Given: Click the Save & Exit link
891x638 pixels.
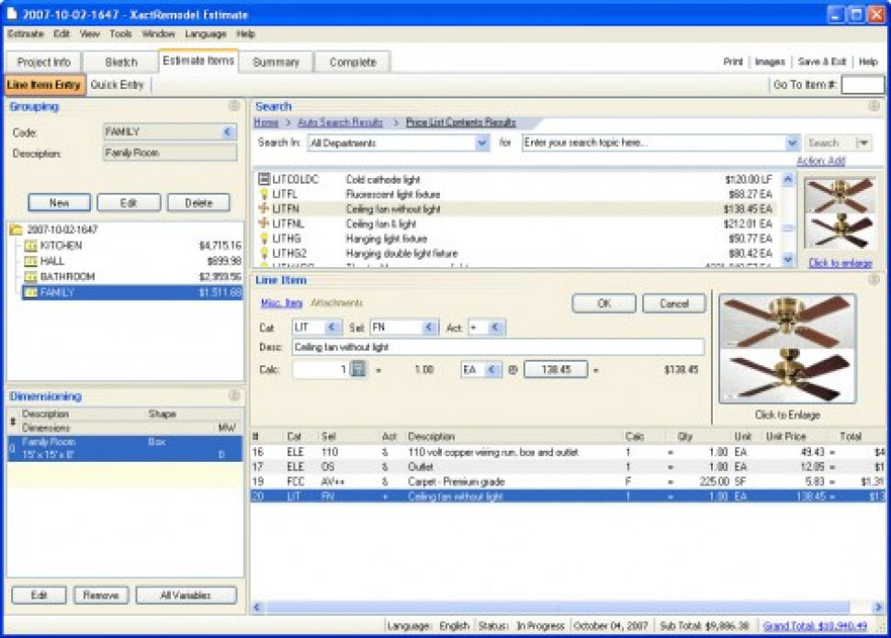Looking at the screenshot, I should click(x=822, y=62).
